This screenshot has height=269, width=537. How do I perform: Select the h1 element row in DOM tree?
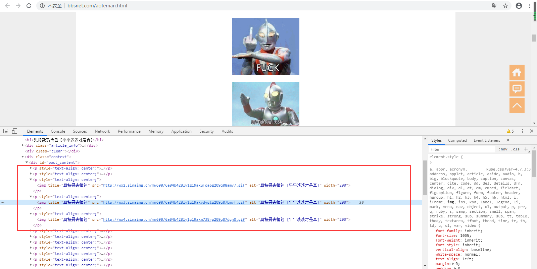tap(64, 140)
